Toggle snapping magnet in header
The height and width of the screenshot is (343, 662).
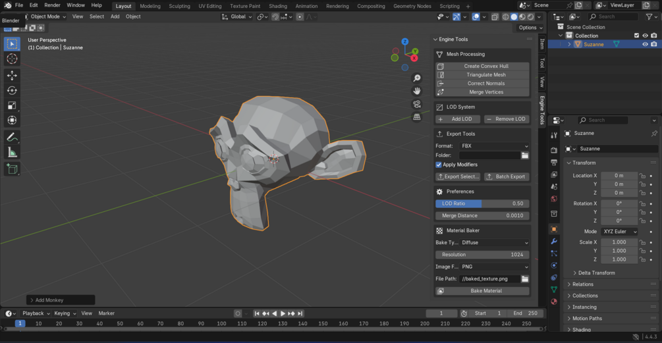(275, 17)
